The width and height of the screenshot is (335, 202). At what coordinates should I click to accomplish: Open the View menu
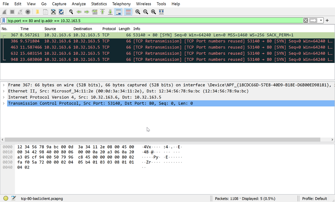[31, 4]
